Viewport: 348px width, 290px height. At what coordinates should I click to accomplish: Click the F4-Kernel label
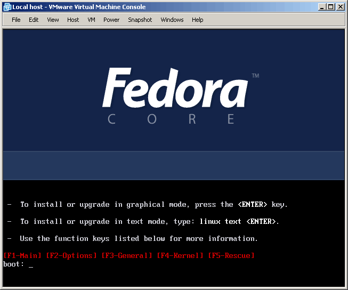tap(180, 256)
